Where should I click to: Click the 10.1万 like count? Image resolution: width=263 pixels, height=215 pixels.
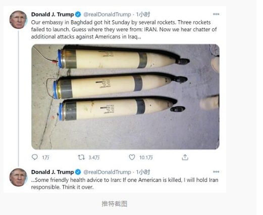tap(146, 157)
